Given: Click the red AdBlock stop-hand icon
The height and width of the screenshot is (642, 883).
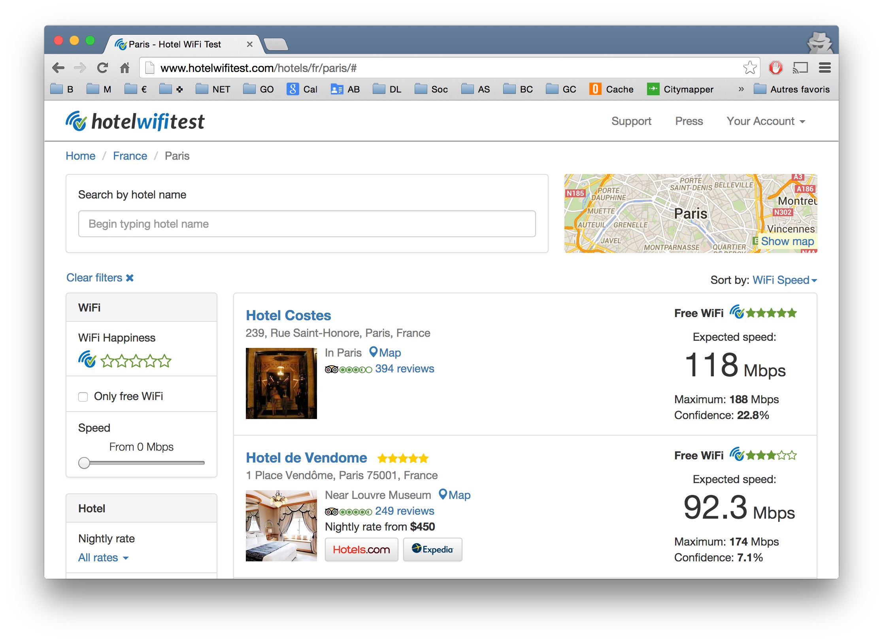Looking at the screenshot, I should pyautogui.click(x=775, y=68).
